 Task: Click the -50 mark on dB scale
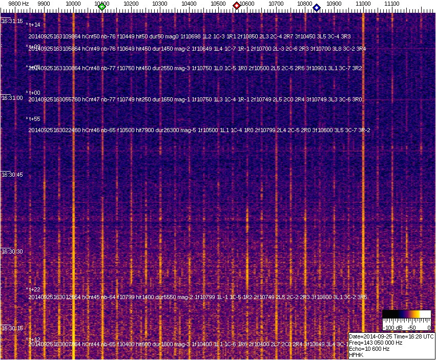pos(411,328)
